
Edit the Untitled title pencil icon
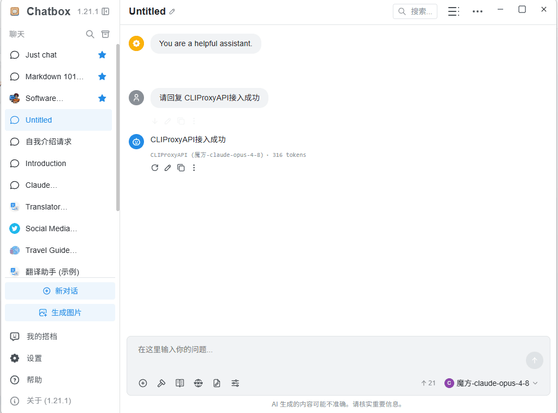click(172, 12)
